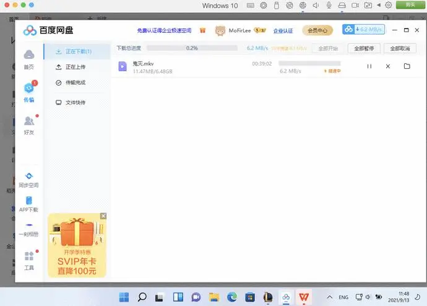Click the gift box icon in header
Screen dimensions: 427x306
(x=202, y=30)
